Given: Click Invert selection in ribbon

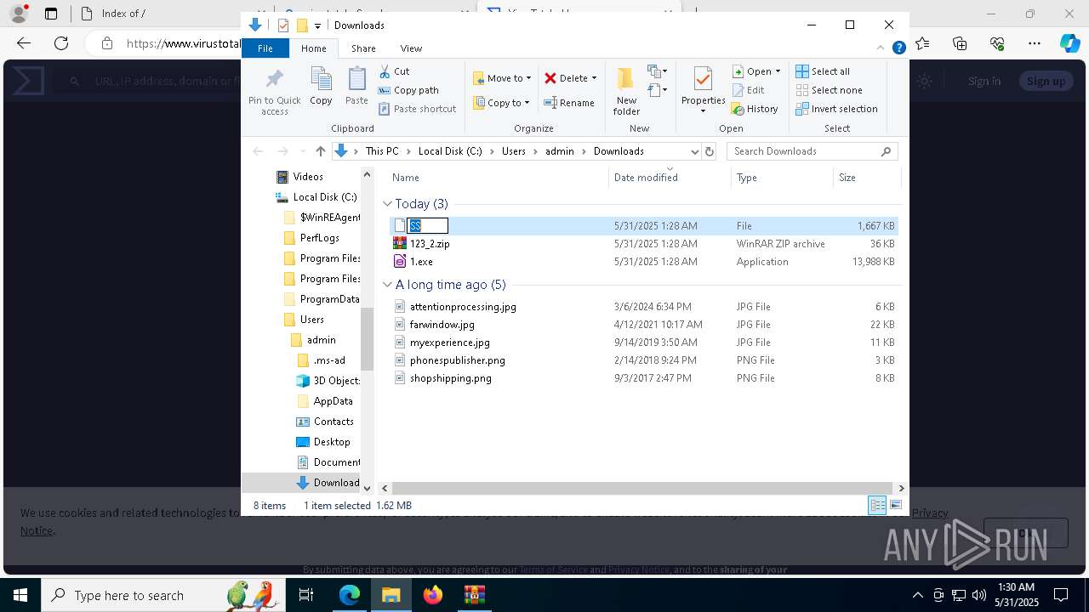Looking at the screenshot, I should [836, 109].
